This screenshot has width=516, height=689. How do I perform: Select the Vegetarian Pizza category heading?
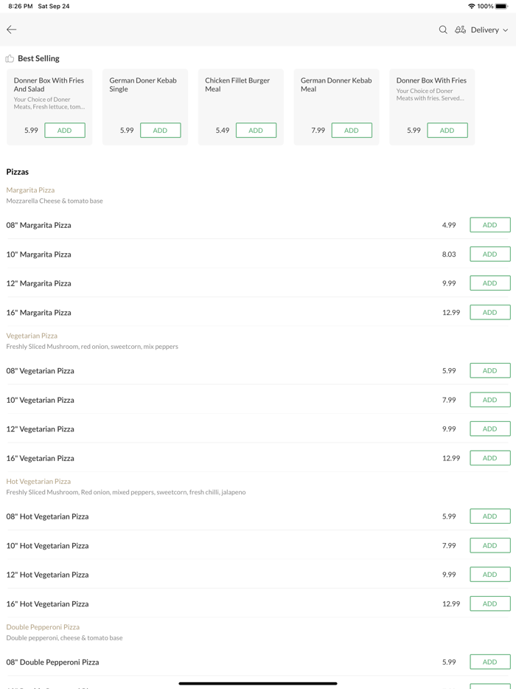pos(32,336)
